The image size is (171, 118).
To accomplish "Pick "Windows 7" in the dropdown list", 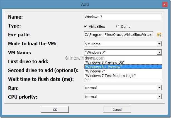I will click(x=123, y=71).
